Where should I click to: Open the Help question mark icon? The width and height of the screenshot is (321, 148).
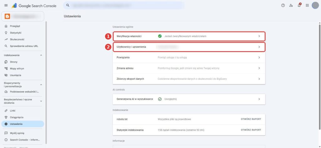[283, 6]
